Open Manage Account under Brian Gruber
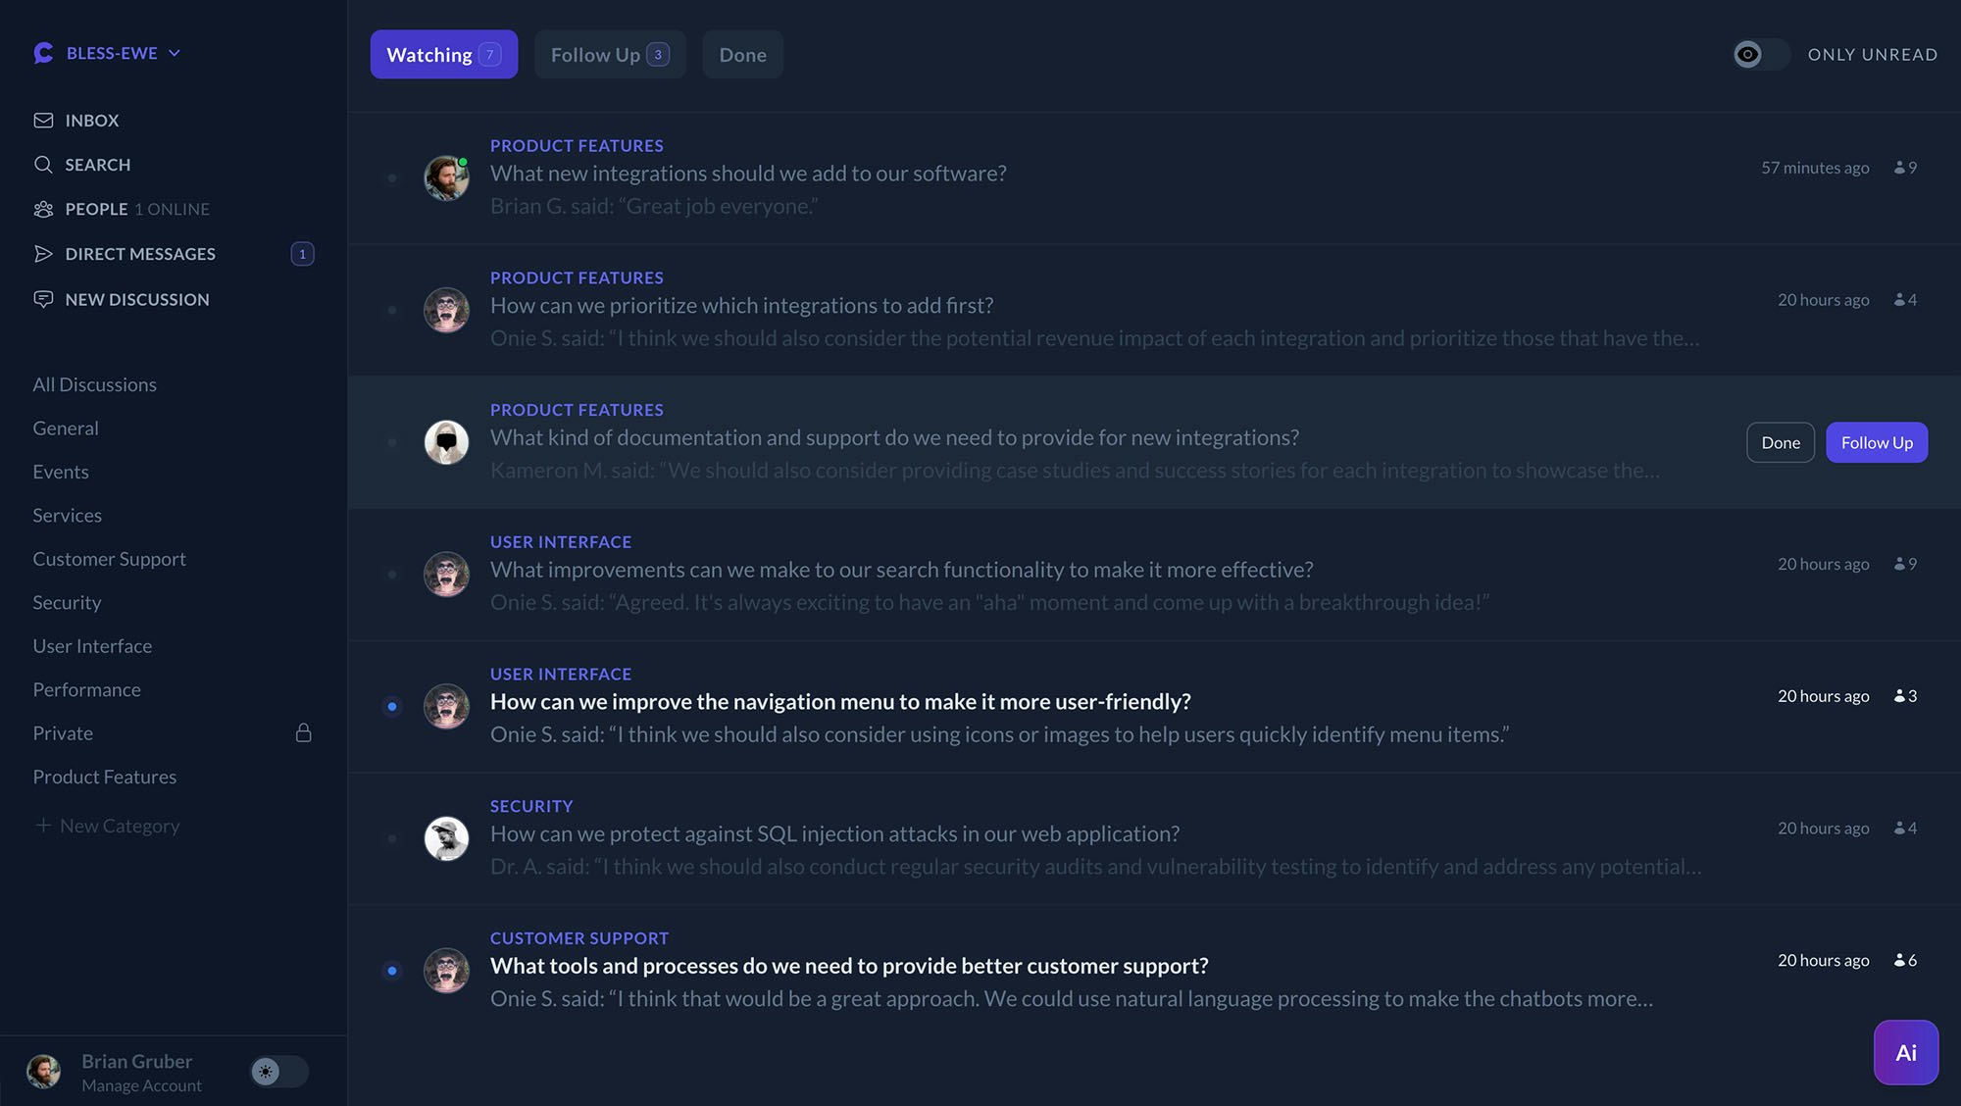 coord(141,1085)
